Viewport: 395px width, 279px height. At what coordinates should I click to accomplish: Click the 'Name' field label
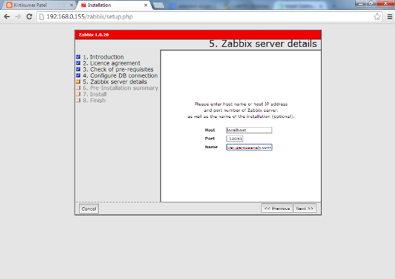[211, 147]
